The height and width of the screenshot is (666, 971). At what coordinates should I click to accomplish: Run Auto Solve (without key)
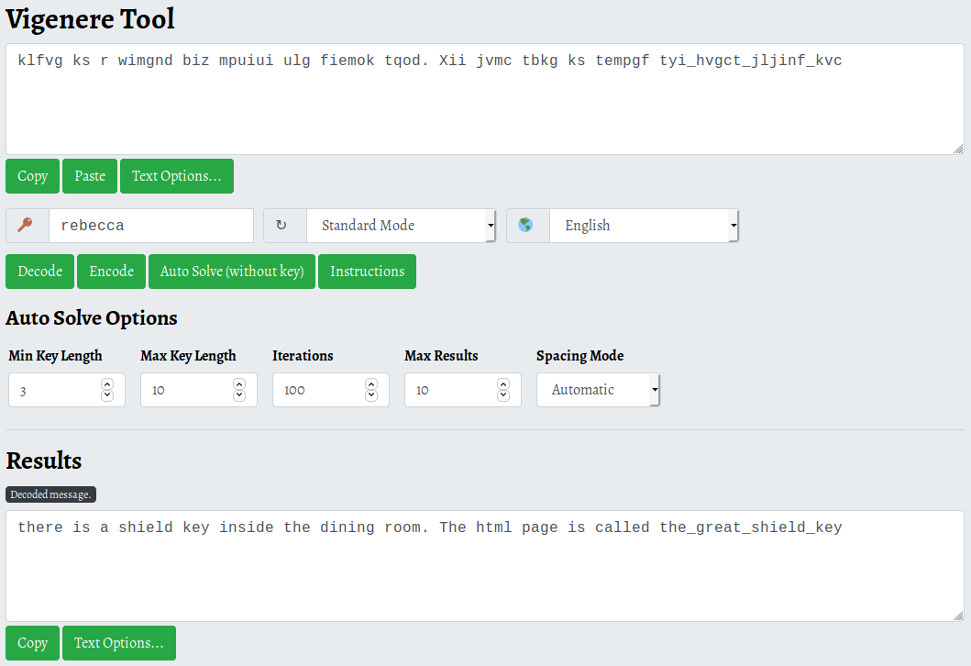point(232,272)
